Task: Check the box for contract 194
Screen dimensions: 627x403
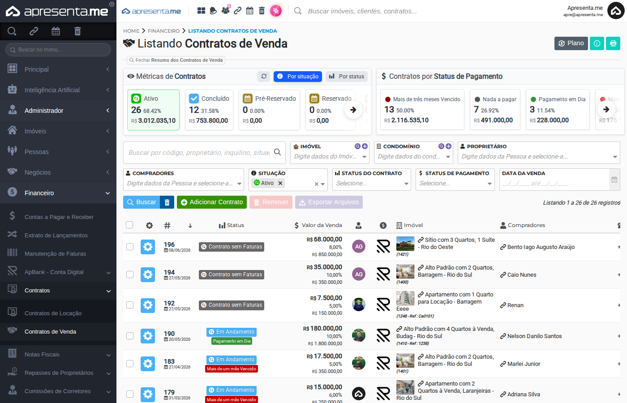Action: point(130,274)
